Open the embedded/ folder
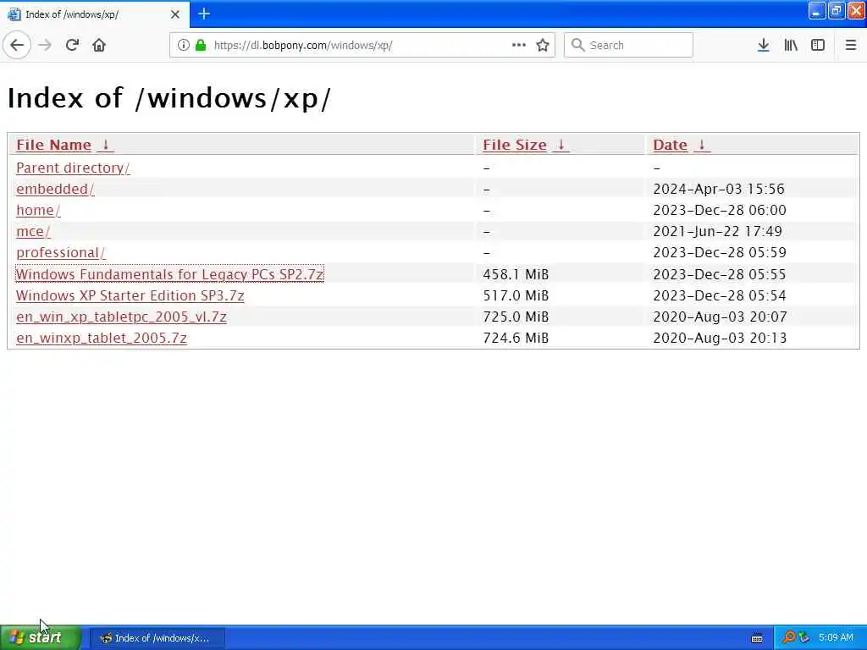This screenshot has height=650, width=867. point(55,189)
